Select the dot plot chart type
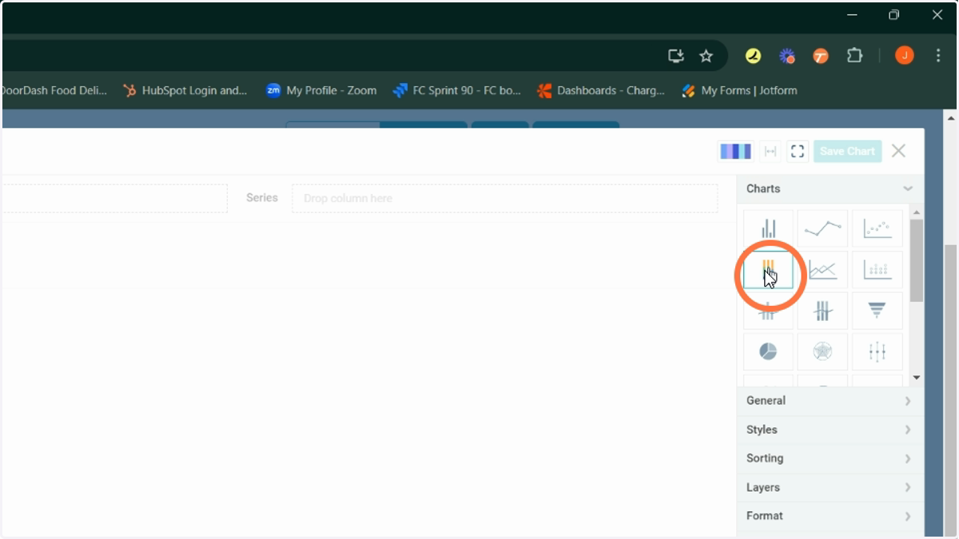 877,270
